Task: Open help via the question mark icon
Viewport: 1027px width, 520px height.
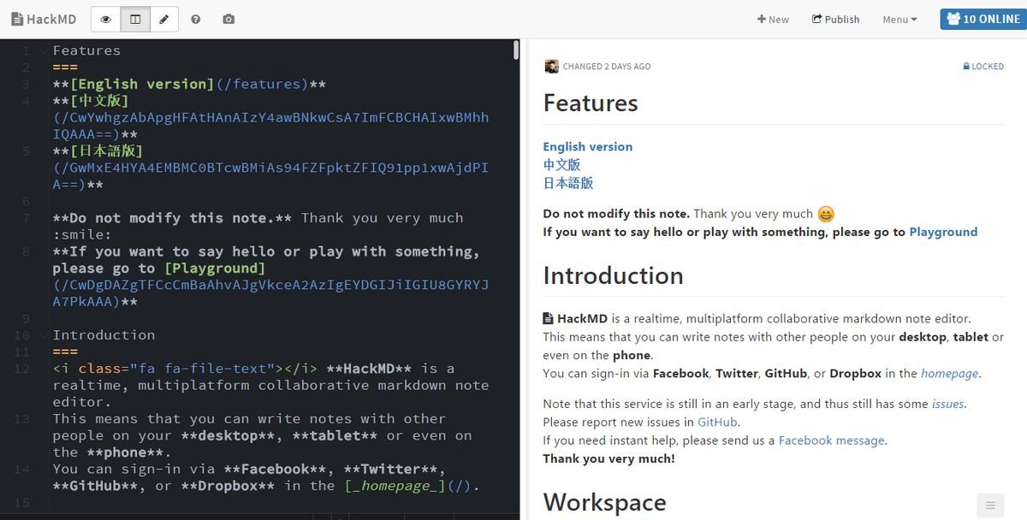Action: click(195, 19)
